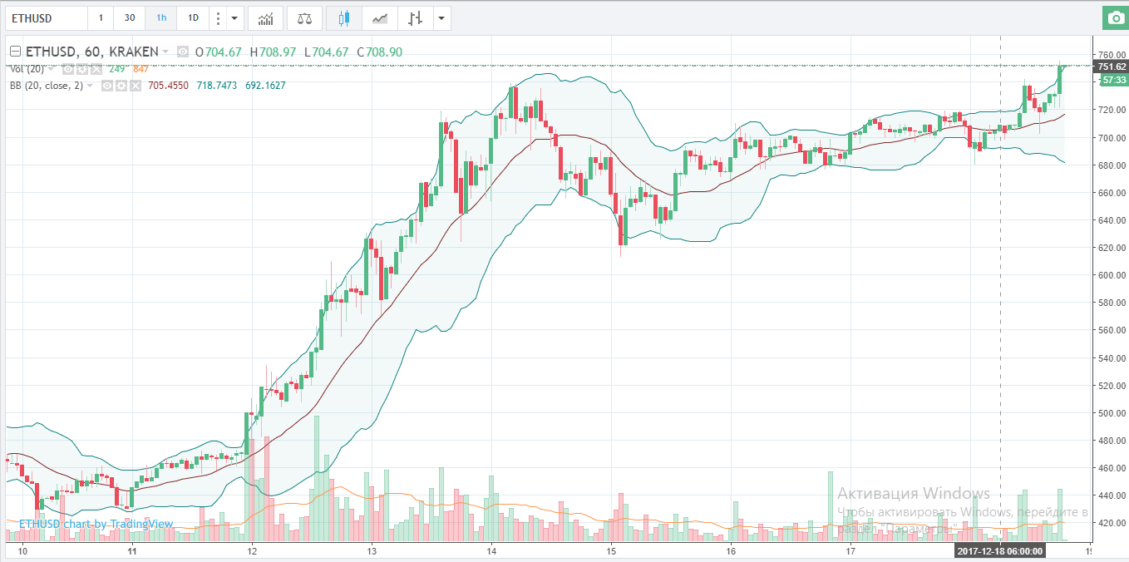
Task: Select the Bars chart style icon
Action: (x=416, y=17)
